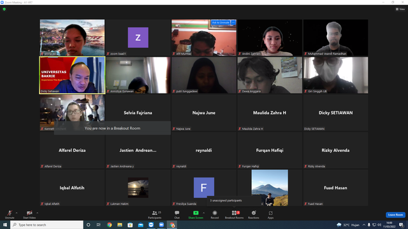The width and height of the screenshot is (408, 229).
Task: Open the Windows Start menu
Action: click(5, 225)
